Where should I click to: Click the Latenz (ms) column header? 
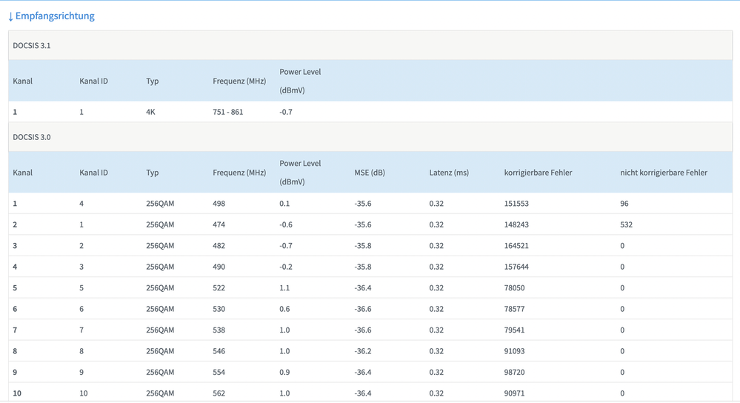tap(449, 173)
